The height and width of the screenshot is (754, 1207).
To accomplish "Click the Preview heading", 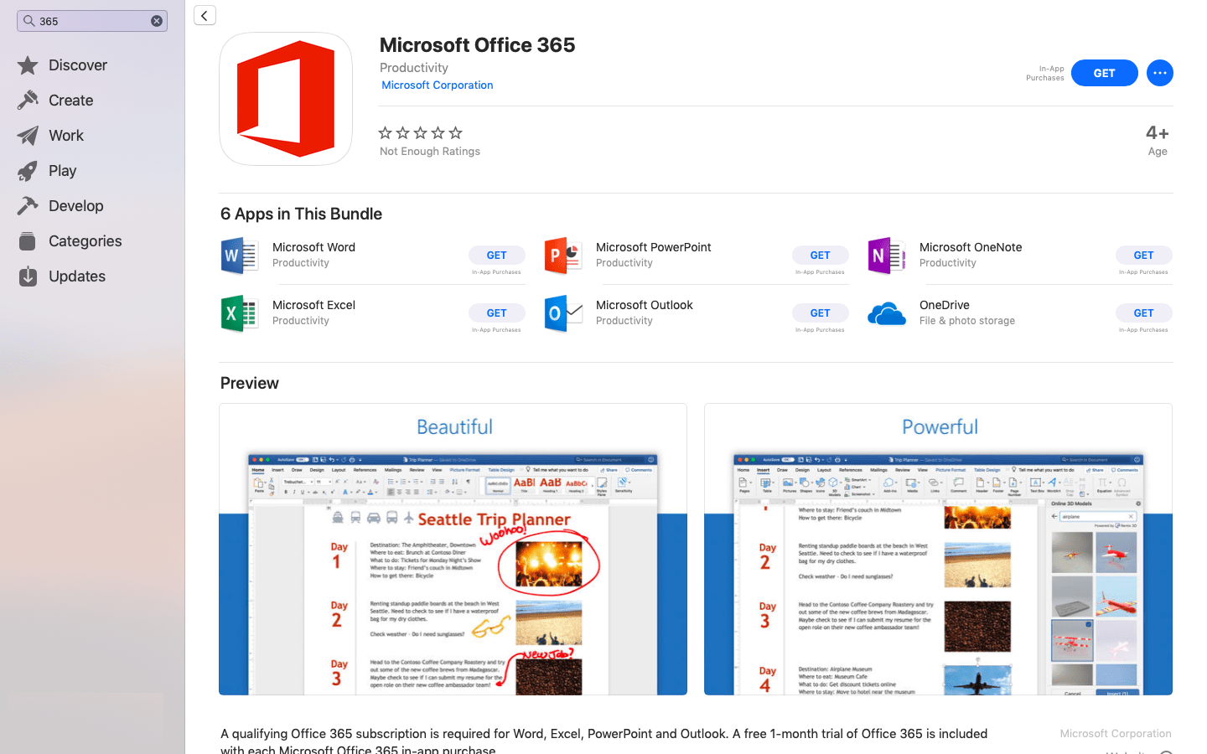I will (x=250, y=383).
